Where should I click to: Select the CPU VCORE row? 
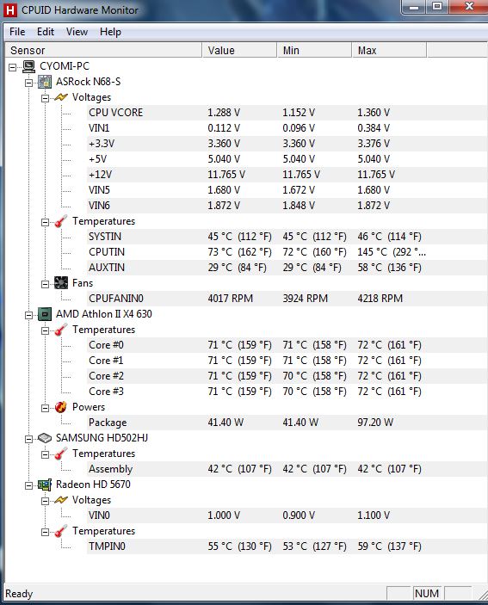(287, 113)
